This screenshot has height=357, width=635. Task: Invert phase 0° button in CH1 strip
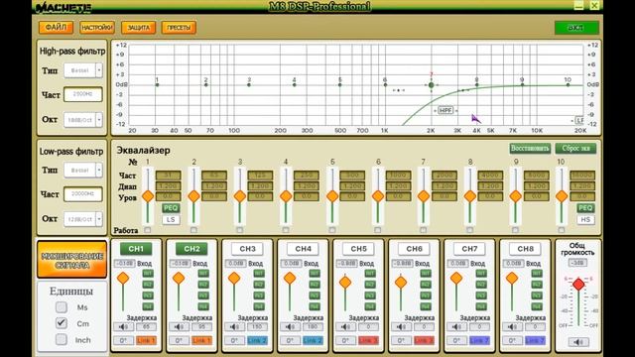pos(123,340)
